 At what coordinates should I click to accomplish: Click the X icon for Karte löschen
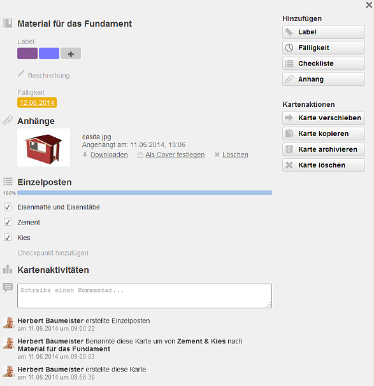coord(289,165)
